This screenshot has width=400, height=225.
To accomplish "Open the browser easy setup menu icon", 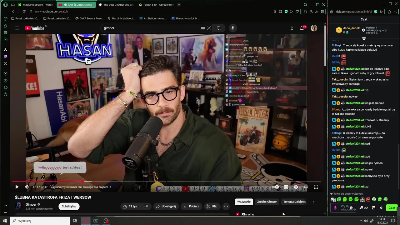I will click(323, 12).
